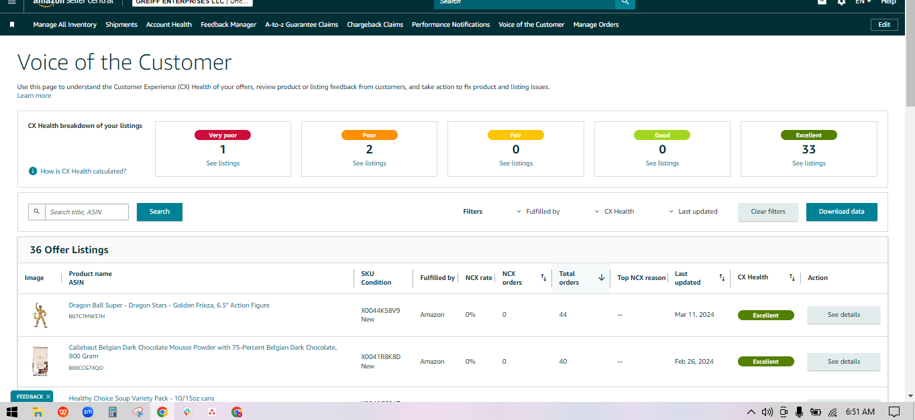The width and height of the screenshot is (915, 420).
Task: Open the Wi-Fi network tray icon
Action: pyautogui.click(x=832, y=412)
